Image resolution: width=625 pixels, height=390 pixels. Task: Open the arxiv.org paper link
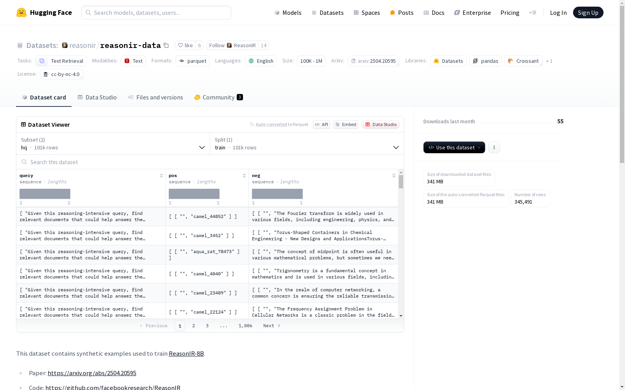92,373
